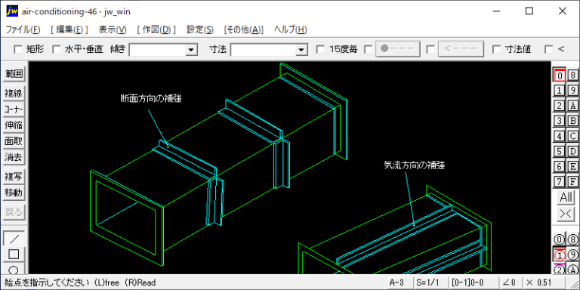The image size is (580, 290).
Task: Enable the 寸法値 checkbox
Action: coord(497,49)
